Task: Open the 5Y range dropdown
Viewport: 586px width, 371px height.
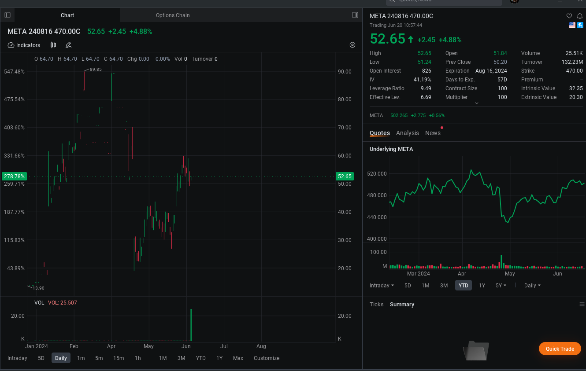Action: (x=501, y=285)
